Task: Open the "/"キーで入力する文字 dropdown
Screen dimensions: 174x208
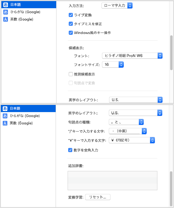Action: [128, 131]
